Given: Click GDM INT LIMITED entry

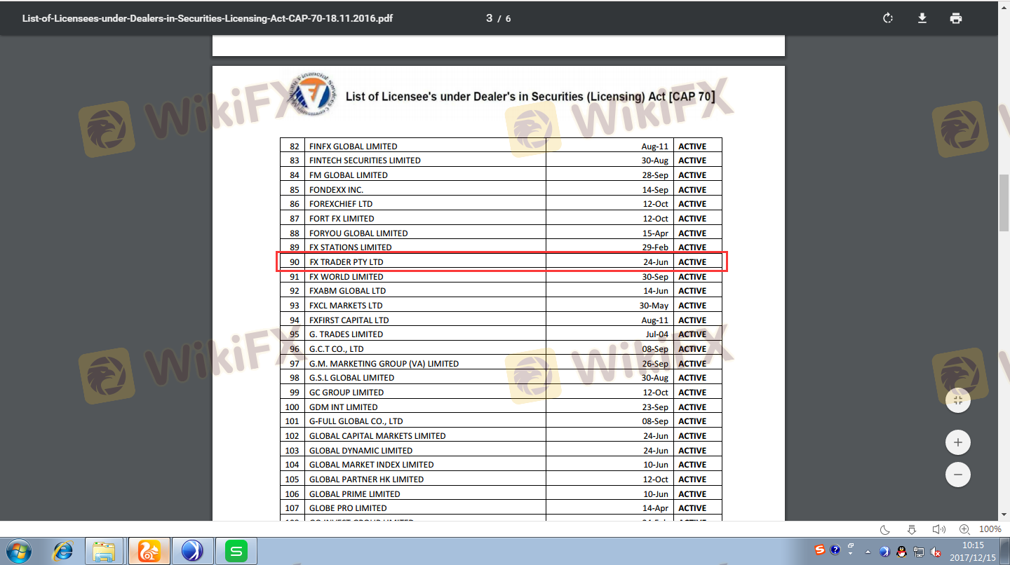Looking at the screenshot, I should 344,407.
